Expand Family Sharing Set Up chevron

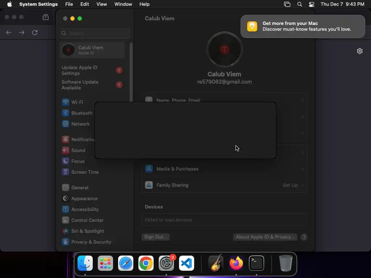point(303,185)
